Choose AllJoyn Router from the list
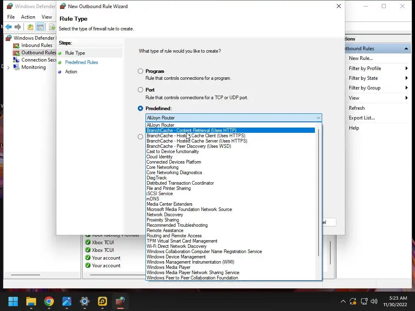Screen dimensions: 415x311 231,125
